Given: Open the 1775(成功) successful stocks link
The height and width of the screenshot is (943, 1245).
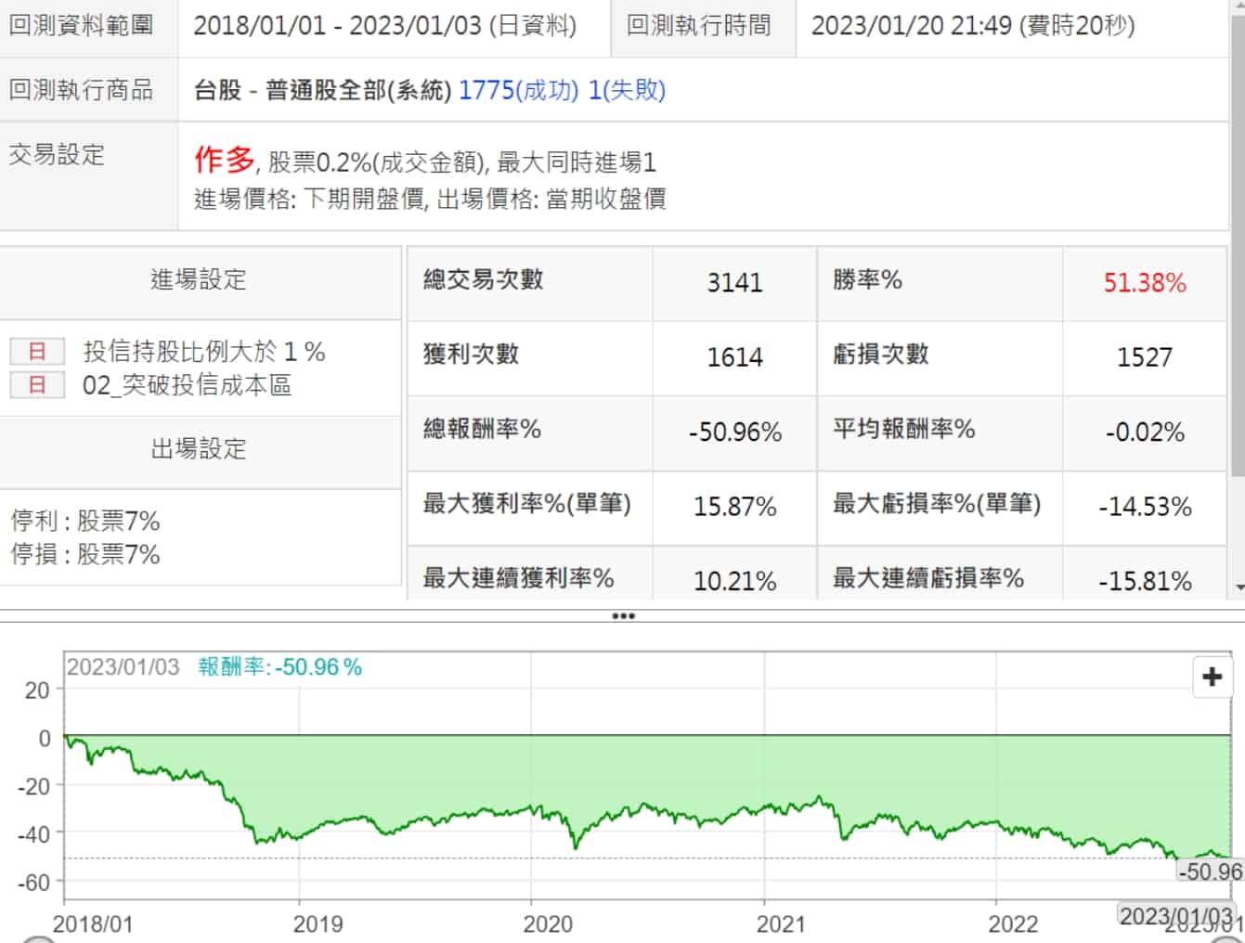Looking at the screenshot, I should pyautogui.click(x=518, y=90).
